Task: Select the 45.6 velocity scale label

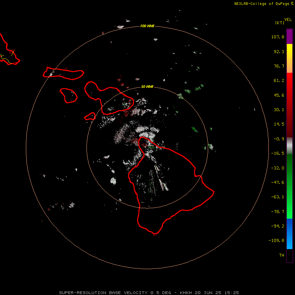Action: pos(279,95)
